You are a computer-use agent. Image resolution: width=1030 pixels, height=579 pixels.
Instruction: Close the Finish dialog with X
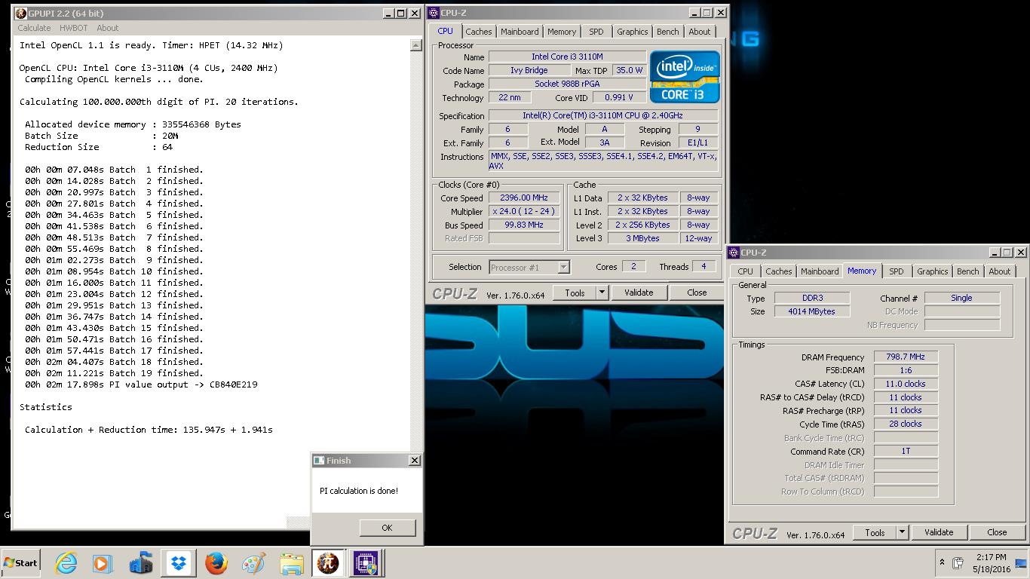414,460
